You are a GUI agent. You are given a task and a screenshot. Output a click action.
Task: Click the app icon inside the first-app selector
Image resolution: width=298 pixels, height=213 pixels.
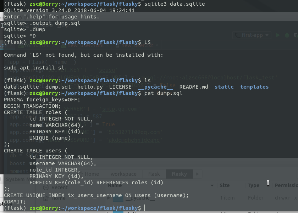coord(237,35)
